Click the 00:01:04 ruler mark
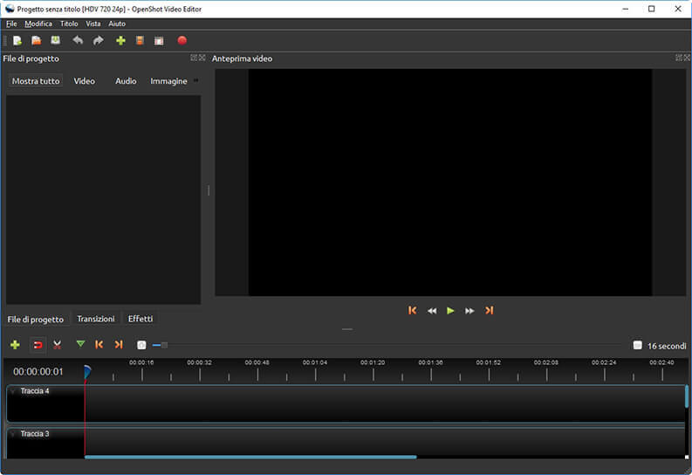 pos(315,362)
